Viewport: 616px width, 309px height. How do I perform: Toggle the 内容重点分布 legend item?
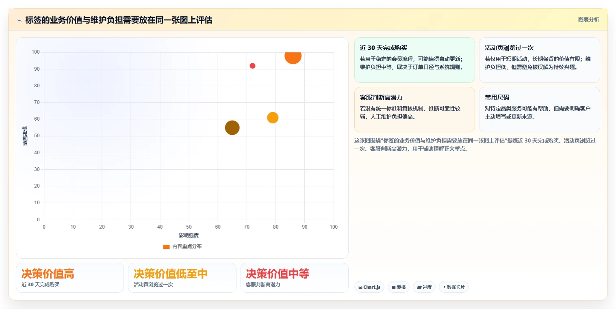coord(182,246)
